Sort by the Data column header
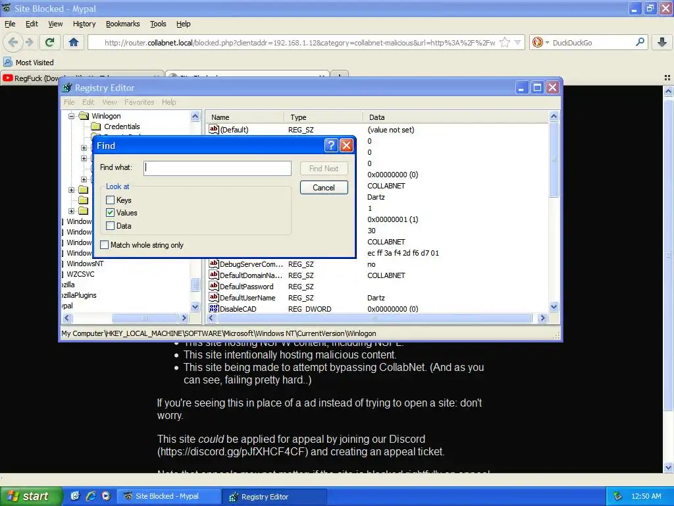Image resolution: width=674 pixels, height=506 pixels. click(x=455, y=117)
